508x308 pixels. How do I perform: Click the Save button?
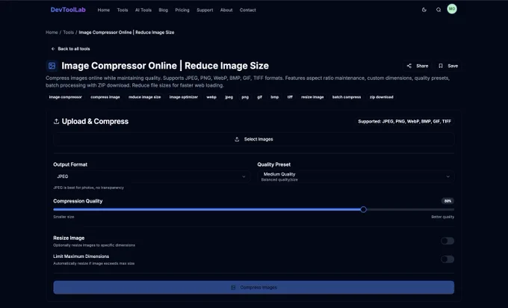pyautogui.click(x=448, y=66)
